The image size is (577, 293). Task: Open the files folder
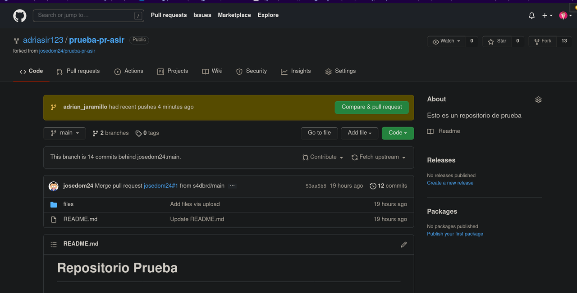[x=69, y=204]
